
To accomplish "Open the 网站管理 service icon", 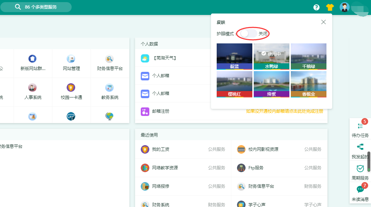I will tap(71, 59).
